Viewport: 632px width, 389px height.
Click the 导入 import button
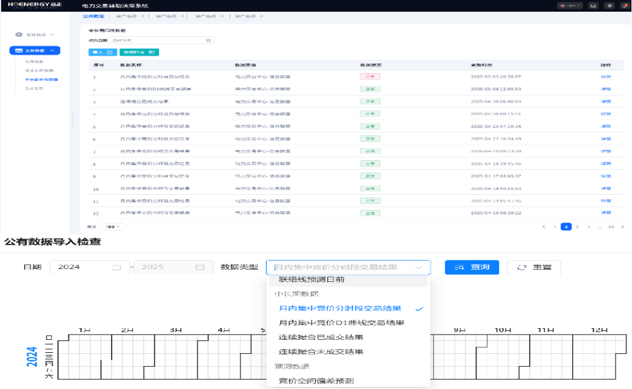tap(102, 53)
